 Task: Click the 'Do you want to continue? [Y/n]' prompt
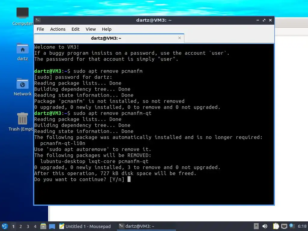point(79,179)
